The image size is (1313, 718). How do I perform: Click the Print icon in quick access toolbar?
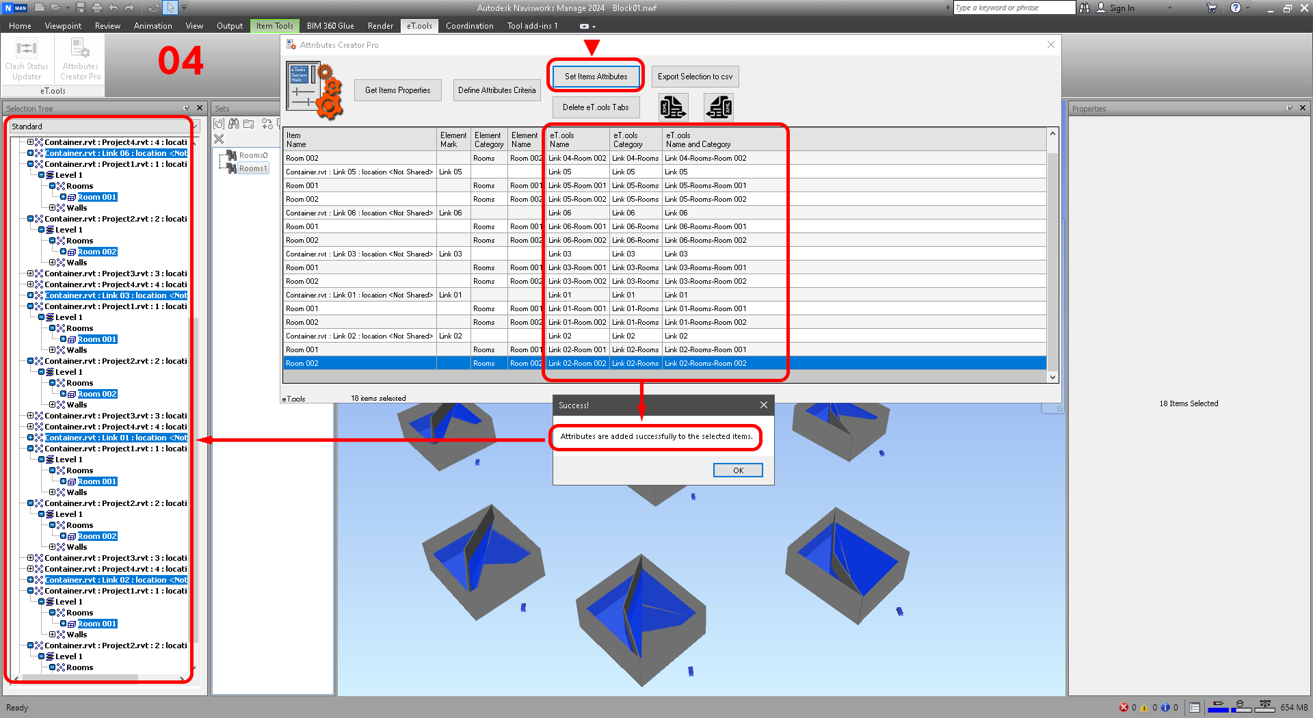click(x=96, y=8)
